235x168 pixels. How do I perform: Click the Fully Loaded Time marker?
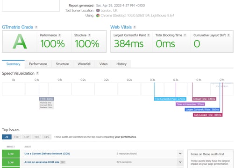(207, 115)
